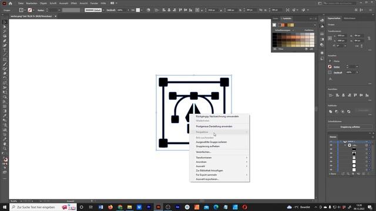Select the Eraser tool
The image size is (376, 211).
[5, 73]
